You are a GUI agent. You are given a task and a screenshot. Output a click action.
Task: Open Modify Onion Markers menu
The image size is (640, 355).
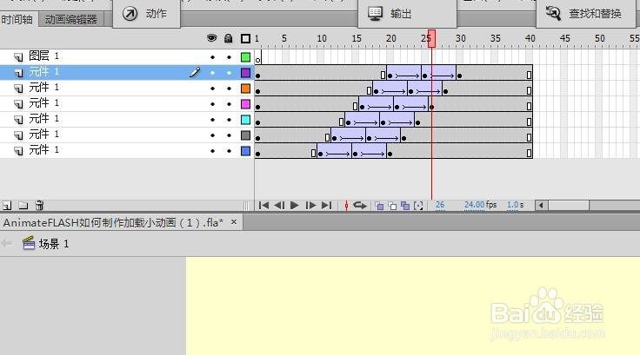click(418, 206)
